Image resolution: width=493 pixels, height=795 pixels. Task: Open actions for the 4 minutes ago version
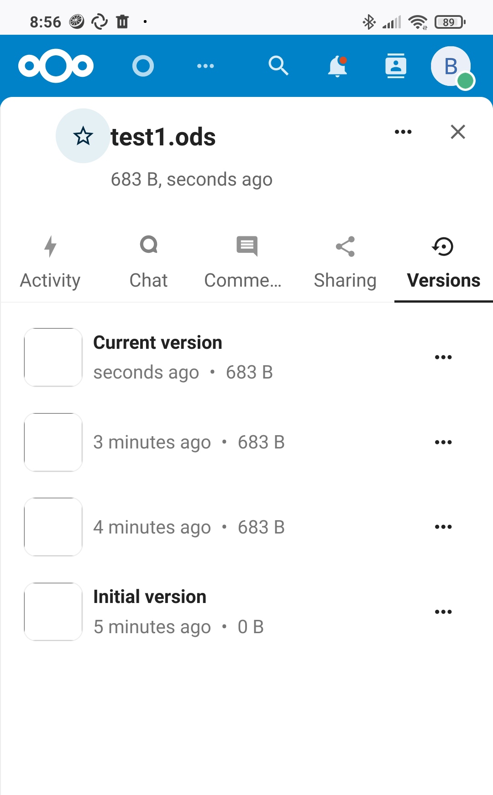(x=443, y=526)
